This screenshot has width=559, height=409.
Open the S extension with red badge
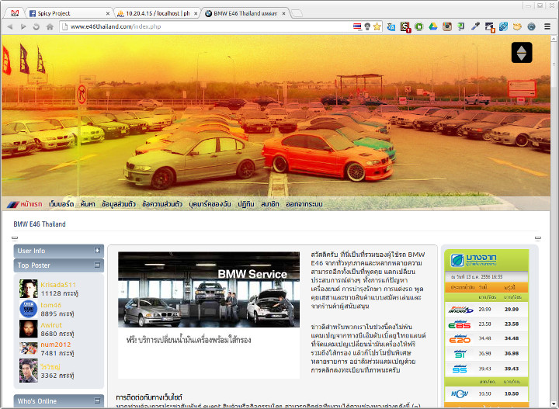[x=405, y=27]
